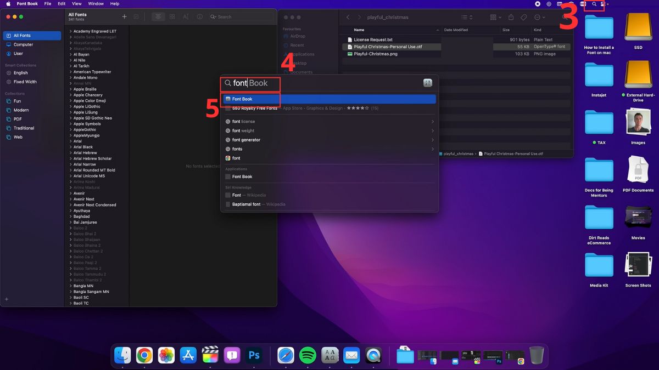Launch Spotify from the Dock
The width and height of the screenshot is (659, 370).
pos(308,355)
